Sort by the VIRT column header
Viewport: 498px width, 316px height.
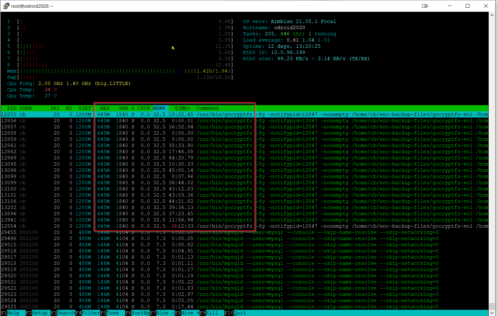[85, 108]
